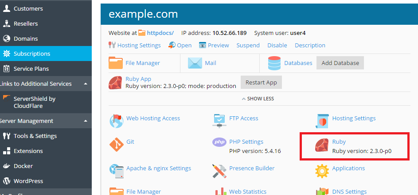The height and width of the screenshot is (195, 418).
Task: Click the Databases stack icon
Action: coord(274,63)
